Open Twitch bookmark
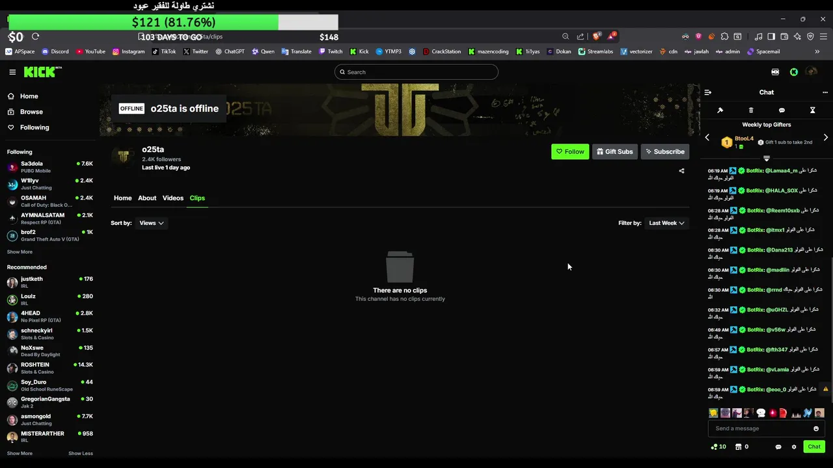 tap(331, 51)
